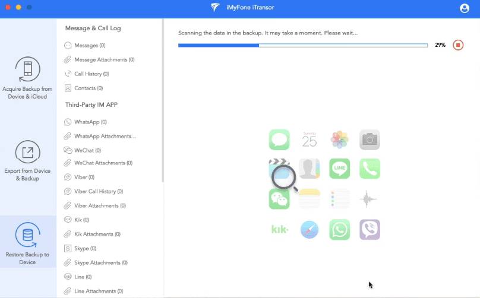Click the purple Viber app icon
The width and height of the screenshot is (480, 298).
[x=370, y=230]
